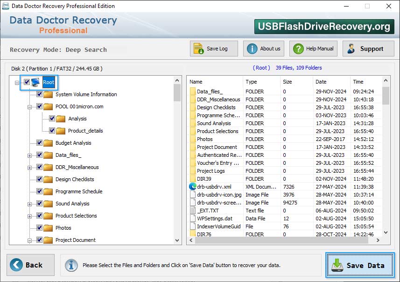This screenshot has height=282, width=400.
Task: Expand the Sound Analysis tree node
Action: (29, 204)
